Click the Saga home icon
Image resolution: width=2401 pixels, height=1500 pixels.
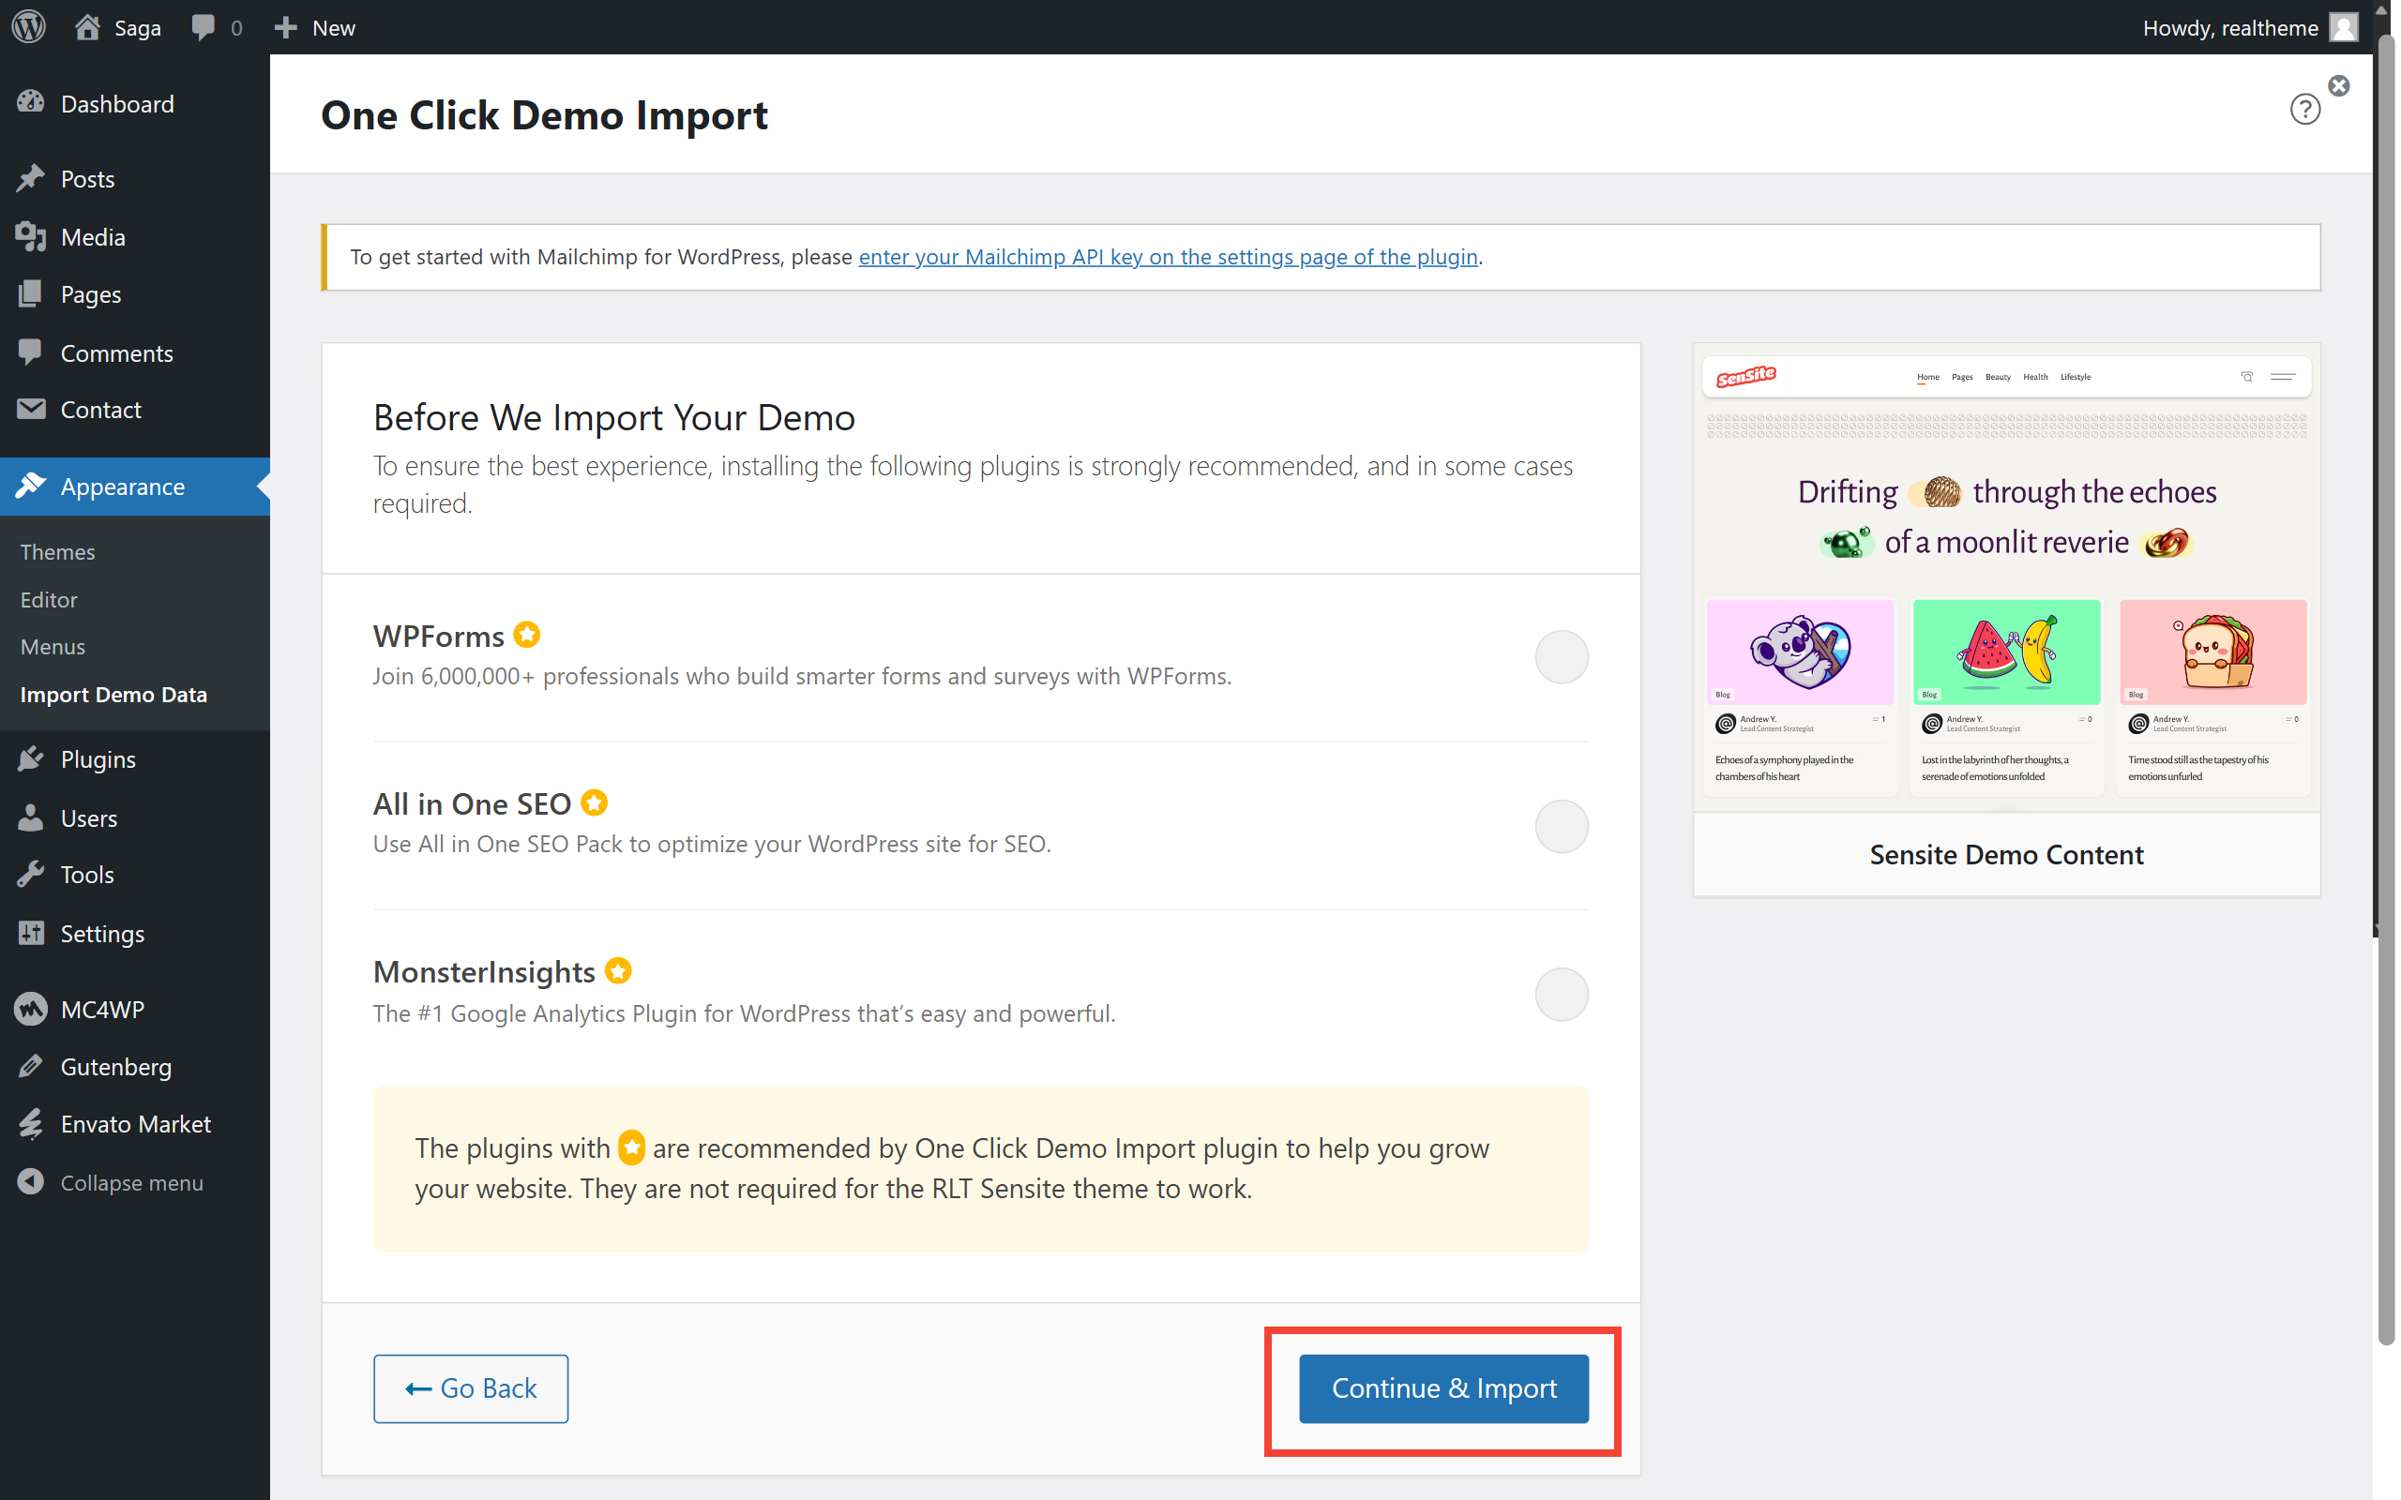87,27
